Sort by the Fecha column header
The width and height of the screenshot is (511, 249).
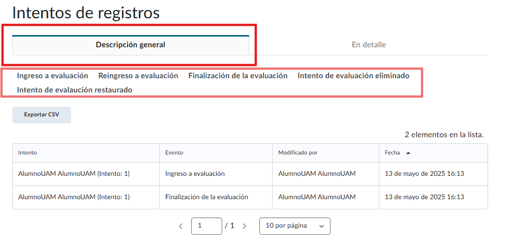coord(392,152)
